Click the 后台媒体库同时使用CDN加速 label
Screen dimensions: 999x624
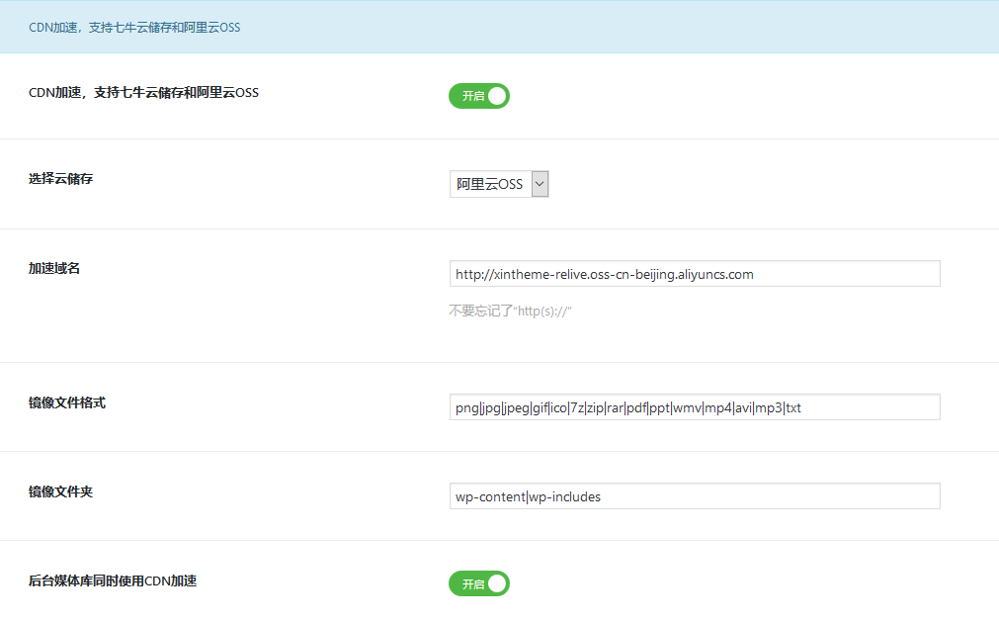click(113, 580)
